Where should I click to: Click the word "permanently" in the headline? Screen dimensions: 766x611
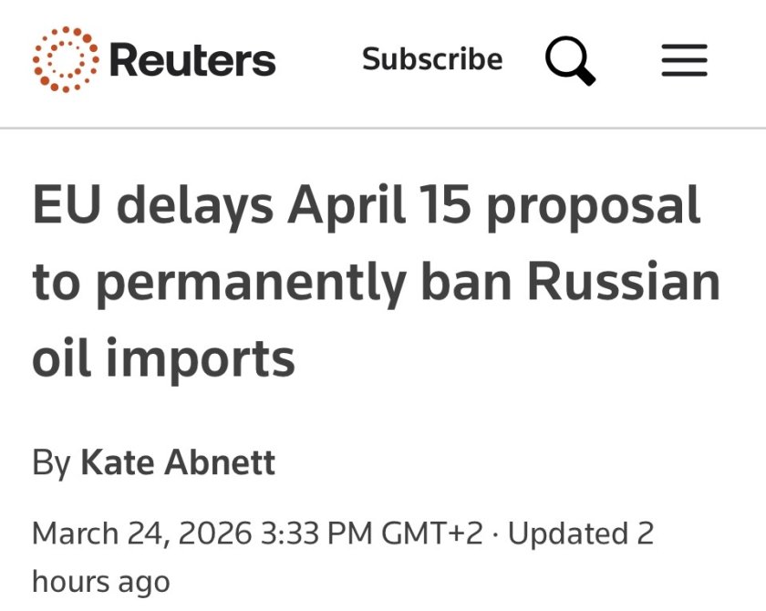[x=248, y=284]
